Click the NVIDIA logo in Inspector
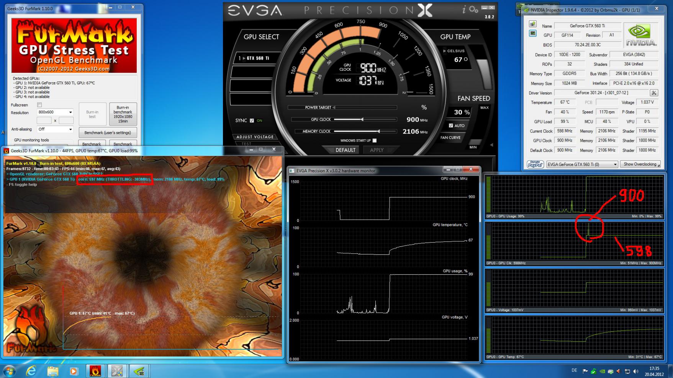Screen dimensions: 673x378 pyautogui.click(x=641, y=35)
